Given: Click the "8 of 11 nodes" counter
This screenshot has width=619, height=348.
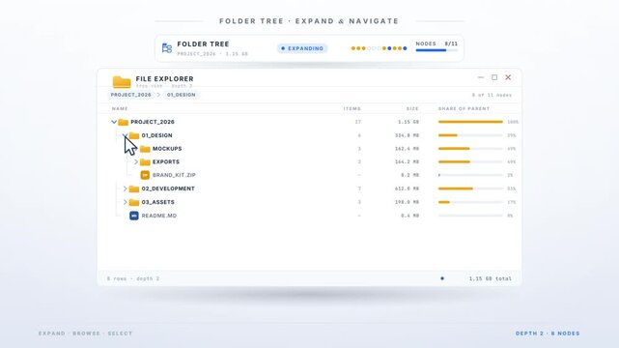Looking at the screenshot, I should point(492,95).
